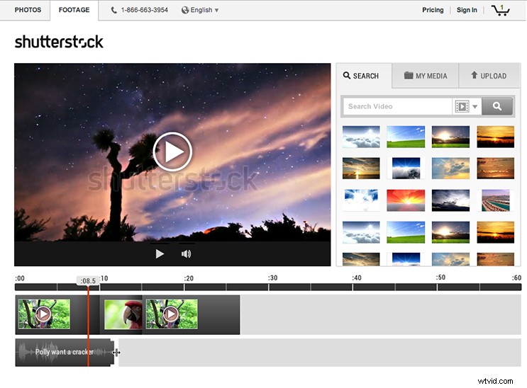Select third-row beach coastline thumbnail
This screenshot has height=388, width=527.
pos(495,200)
